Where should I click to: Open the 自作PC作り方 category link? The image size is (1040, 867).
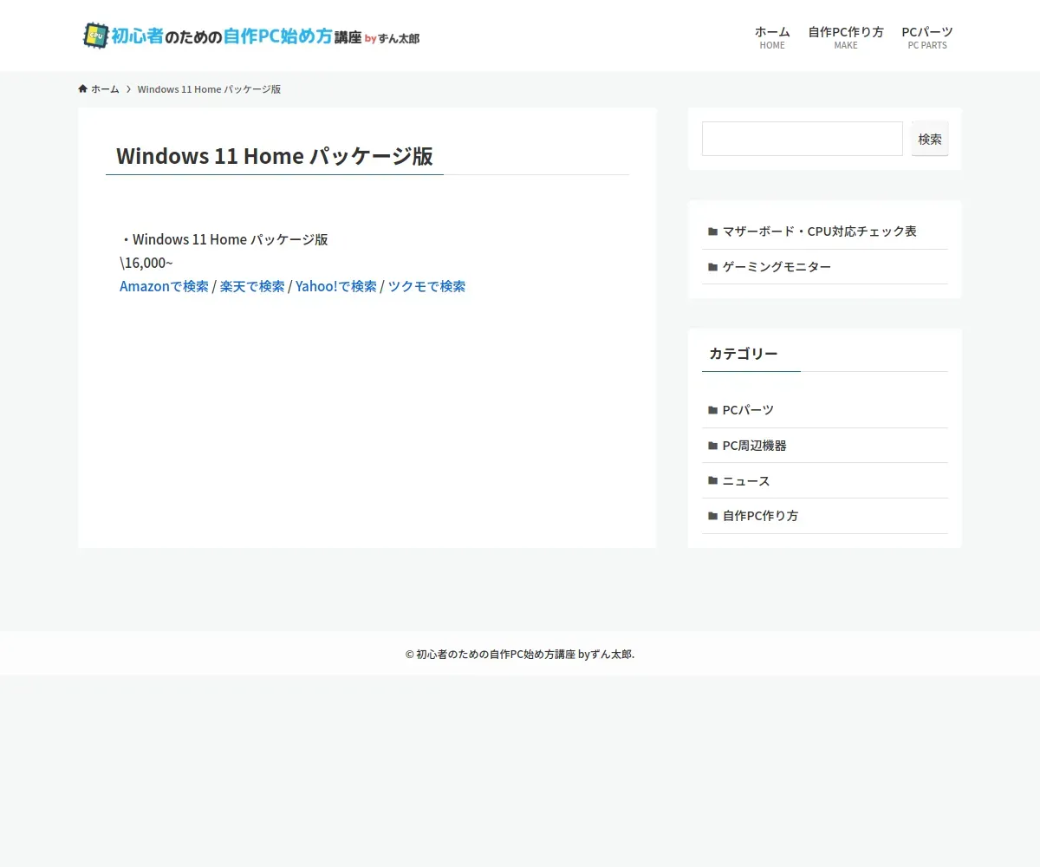pyautogui.click(x=825, y=516)
